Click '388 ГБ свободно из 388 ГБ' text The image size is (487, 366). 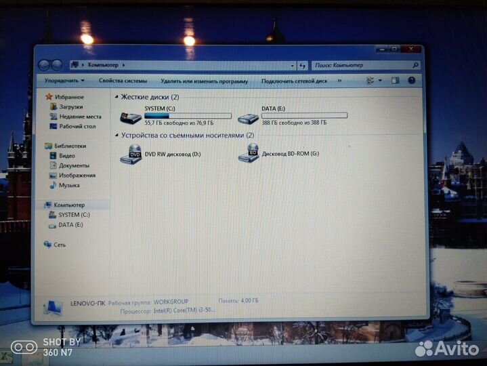(294, 123)
